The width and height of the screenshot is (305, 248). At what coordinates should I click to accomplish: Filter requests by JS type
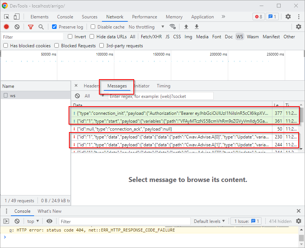(167, 37)
